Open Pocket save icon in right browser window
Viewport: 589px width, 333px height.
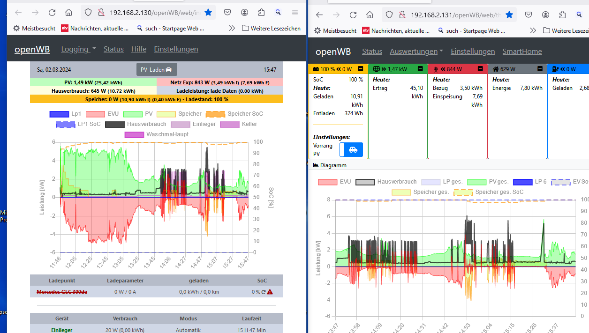(528, 15)
